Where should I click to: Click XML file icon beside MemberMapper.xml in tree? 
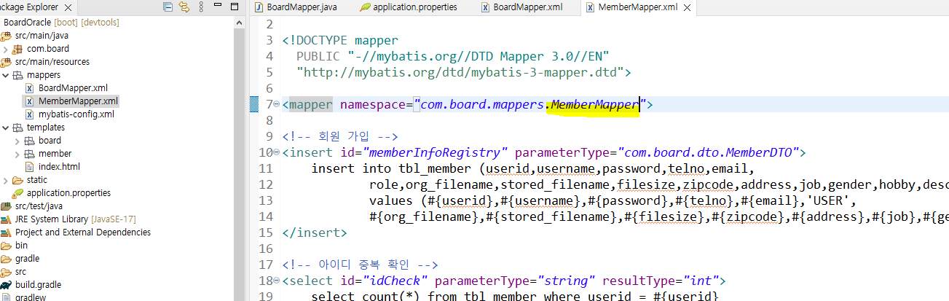[x=30, y=101]
